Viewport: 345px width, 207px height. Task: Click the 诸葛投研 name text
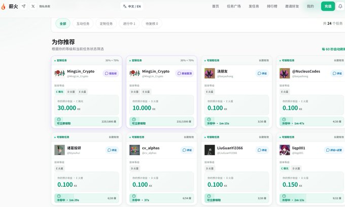pyautogui.click(x=74, y=148)
